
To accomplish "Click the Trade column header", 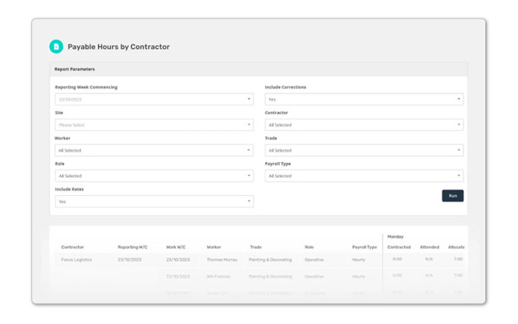I will click(256, 247).
